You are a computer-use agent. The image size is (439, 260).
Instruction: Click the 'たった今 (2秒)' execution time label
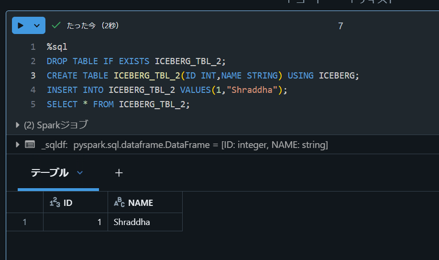tap(93, 25)
